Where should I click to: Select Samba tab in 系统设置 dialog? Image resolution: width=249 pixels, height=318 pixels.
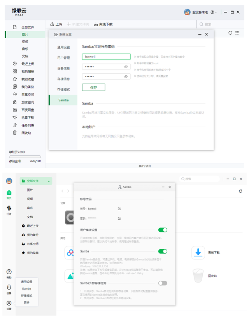63,100
